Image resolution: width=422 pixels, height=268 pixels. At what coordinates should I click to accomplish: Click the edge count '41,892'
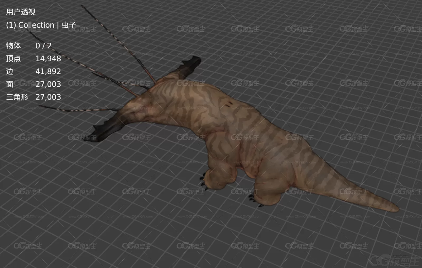click(48, 71)
